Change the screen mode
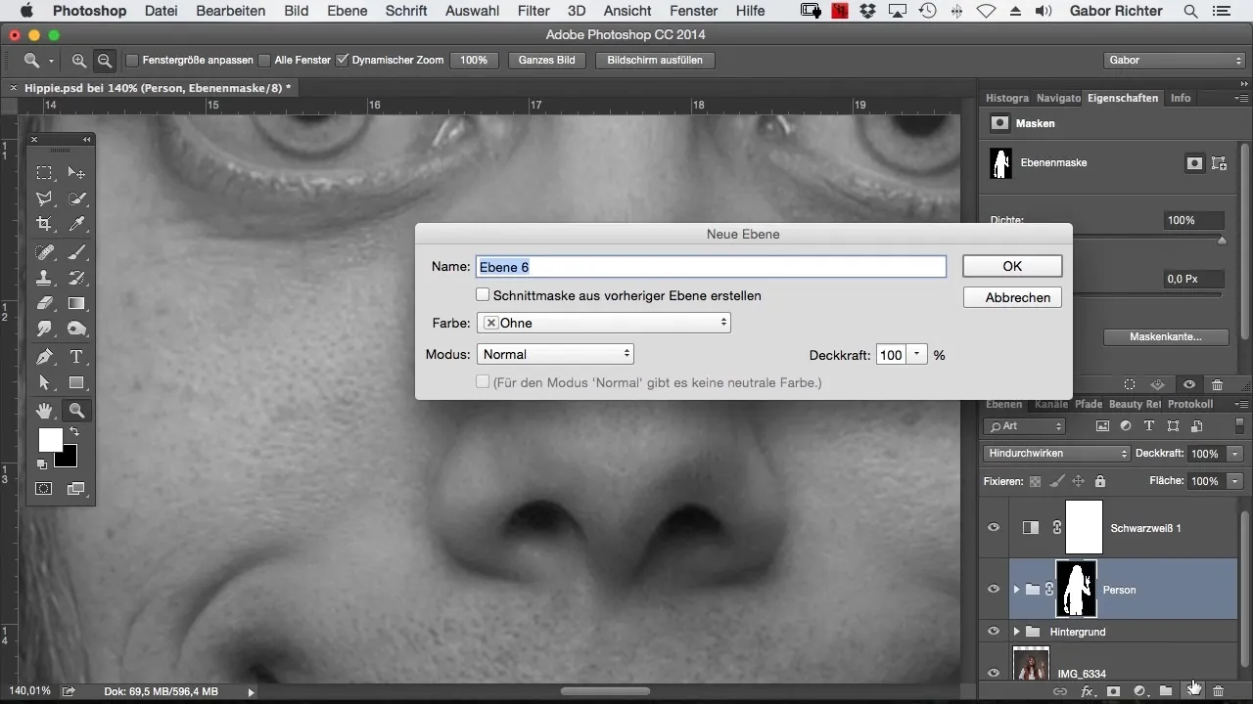Viewport: 1253px width, 704px height. [x=76, y=488]
